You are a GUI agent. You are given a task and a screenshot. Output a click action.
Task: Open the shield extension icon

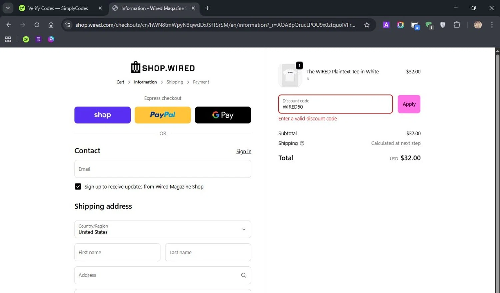443,25
